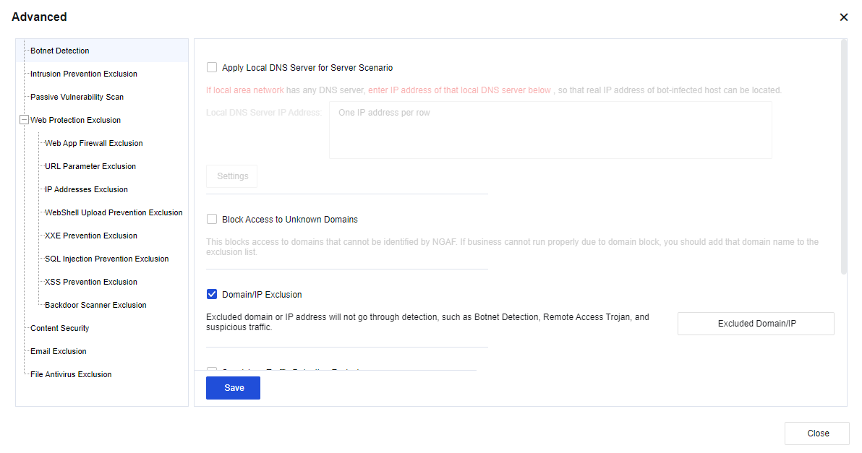Select SQL Injection Prevention Exclusion
The width and height of the screenshot is (862, 453).
pyautogui.click(x=106, y=259)
